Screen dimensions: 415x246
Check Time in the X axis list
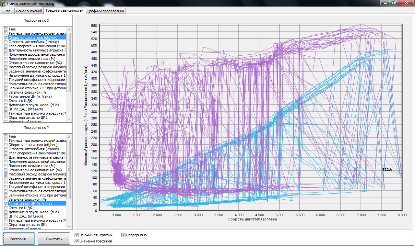(6, 29)
